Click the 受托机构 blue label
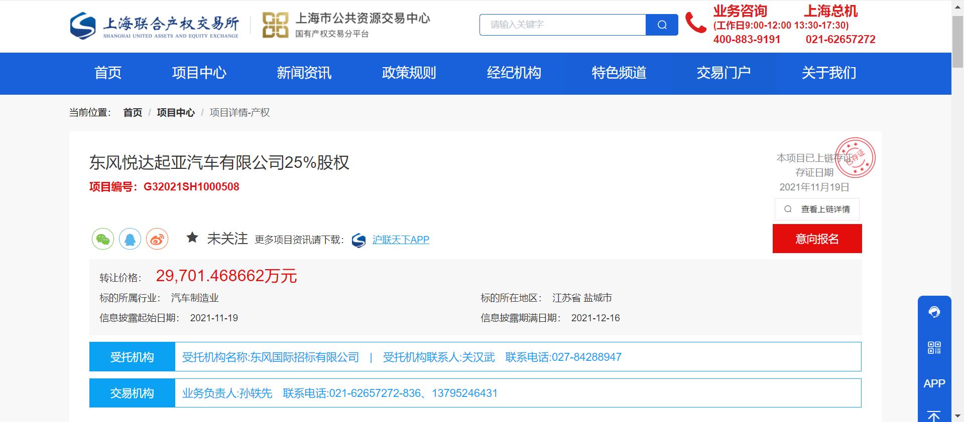The height and width of the screenshot is (422, 964). (132, 357)
